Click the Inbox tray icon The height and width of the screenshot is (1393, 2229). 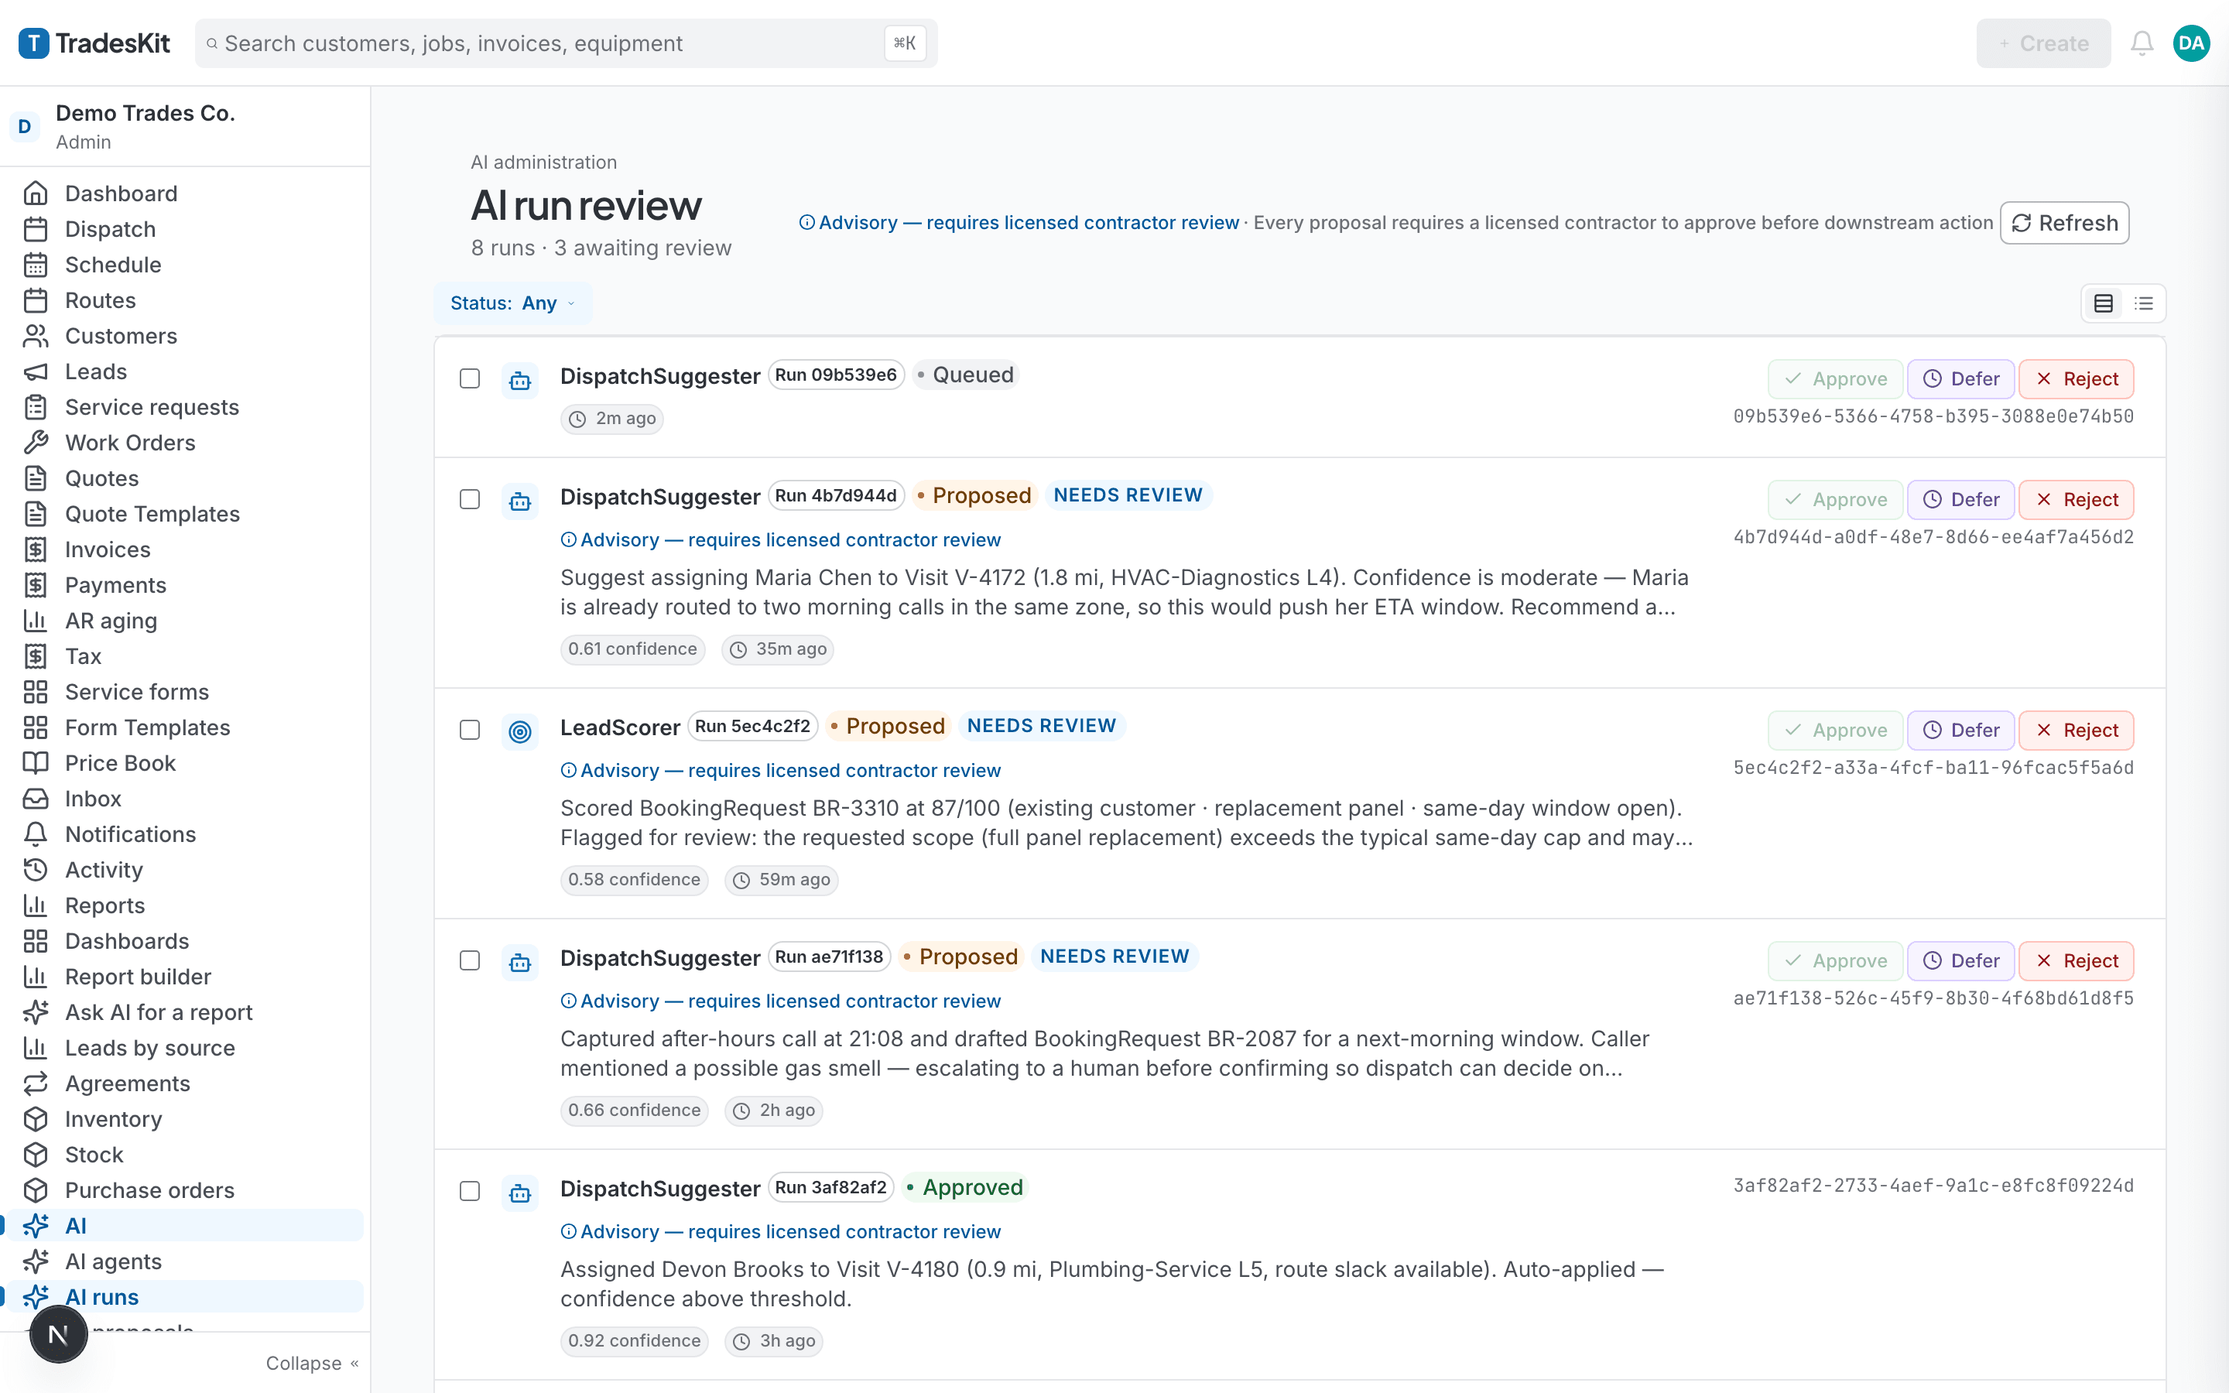click(x=35, y=799)
